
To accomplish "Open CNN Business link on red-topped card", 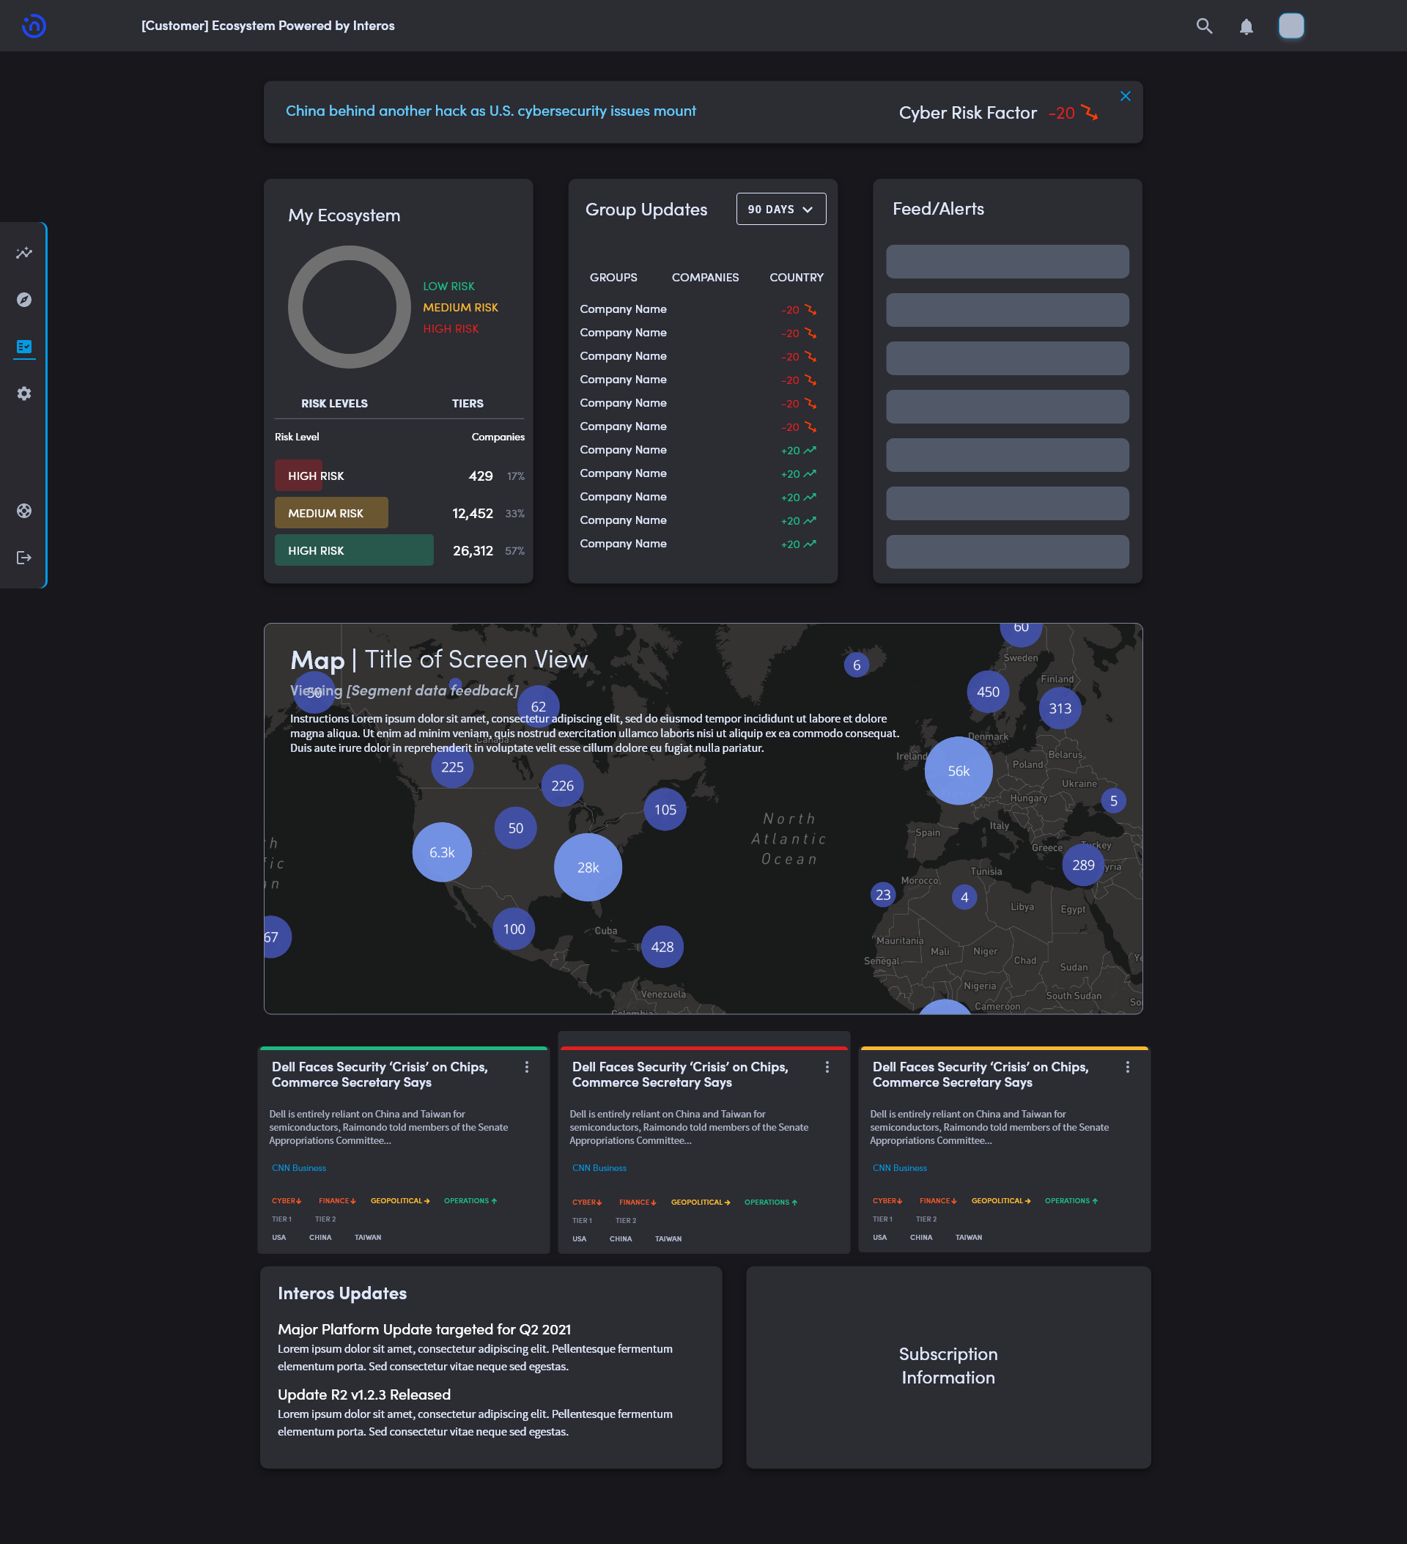I will click(x=599, y=1168).
